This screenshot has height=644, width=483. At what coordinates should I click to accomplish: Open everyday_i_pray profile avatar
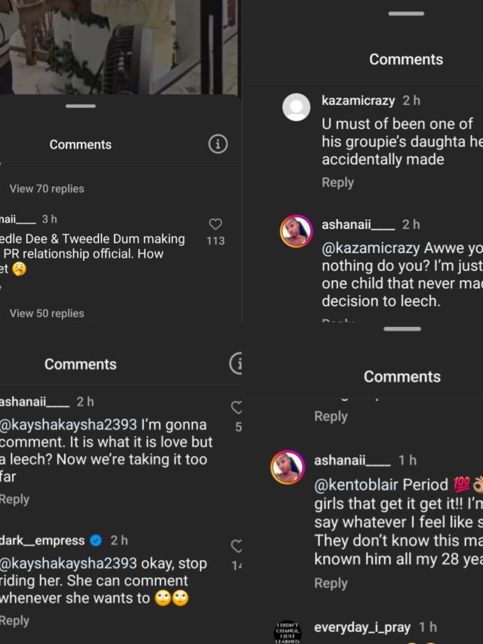tap(287, 633)
